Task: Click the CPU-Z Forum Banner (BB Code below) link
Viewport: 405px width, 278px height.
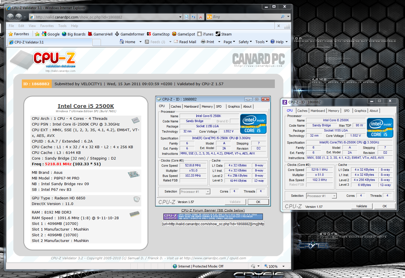Action: 213,210
